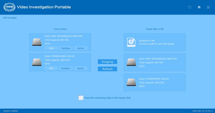215x113 pixels.
Task: Click 'Video Investigation Portable' title
Action: click(x=44, y=7)
